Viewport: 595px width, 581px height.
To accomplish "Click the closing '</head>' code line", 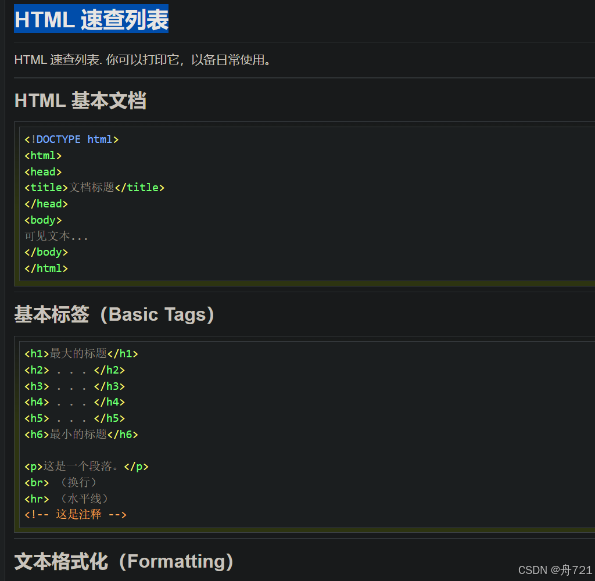I will pos(46,204).
